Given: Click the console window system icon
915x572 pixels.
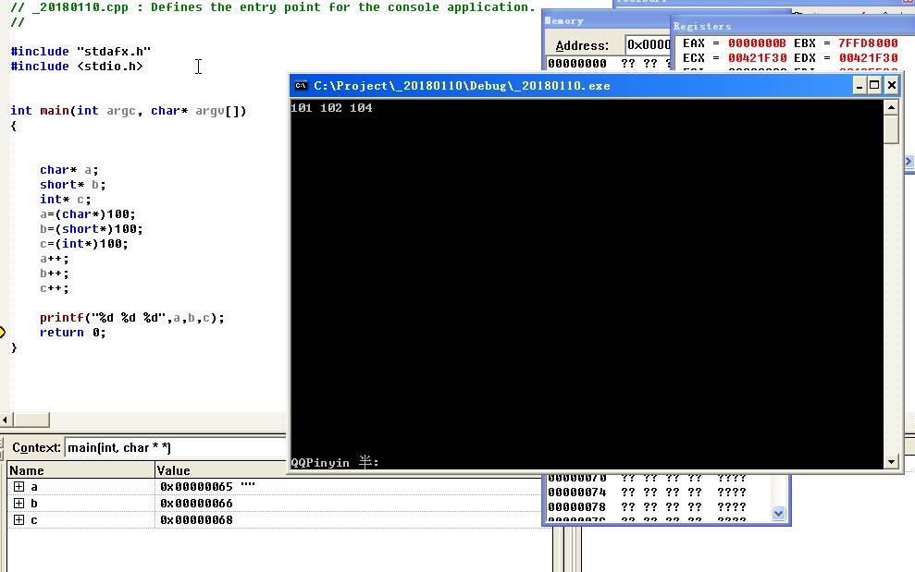Looking at the screenshot, I should tap(301, 86).
